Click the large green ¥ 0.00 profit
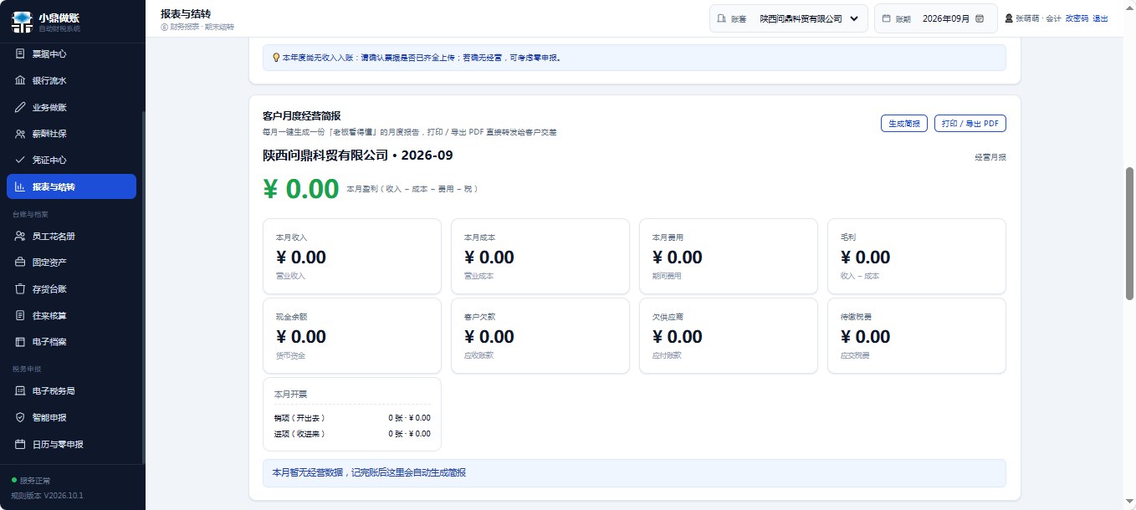This screenshot has width=1136, height=510. tap(301, 189)
